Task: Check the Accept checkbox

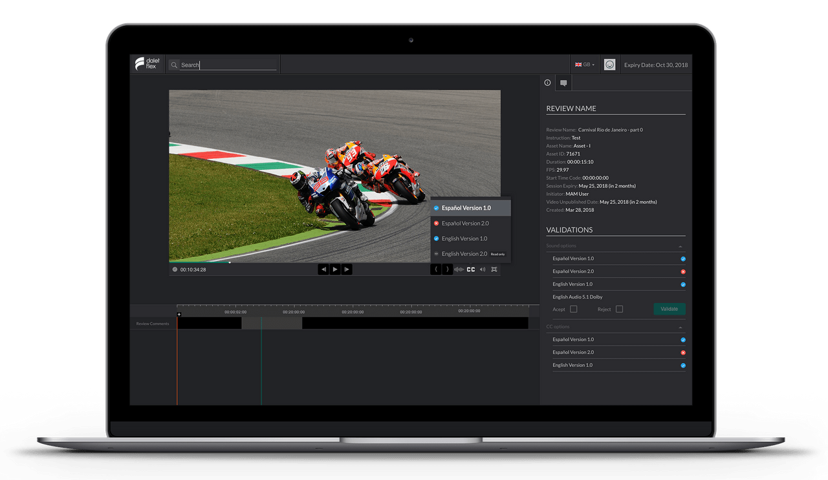Action: pos(573,309)
